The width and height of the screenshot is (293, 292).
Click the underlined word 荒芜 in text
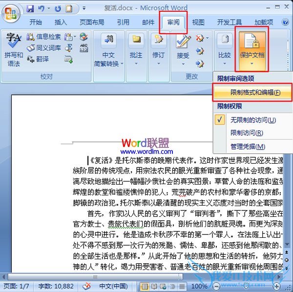(179, 192)
